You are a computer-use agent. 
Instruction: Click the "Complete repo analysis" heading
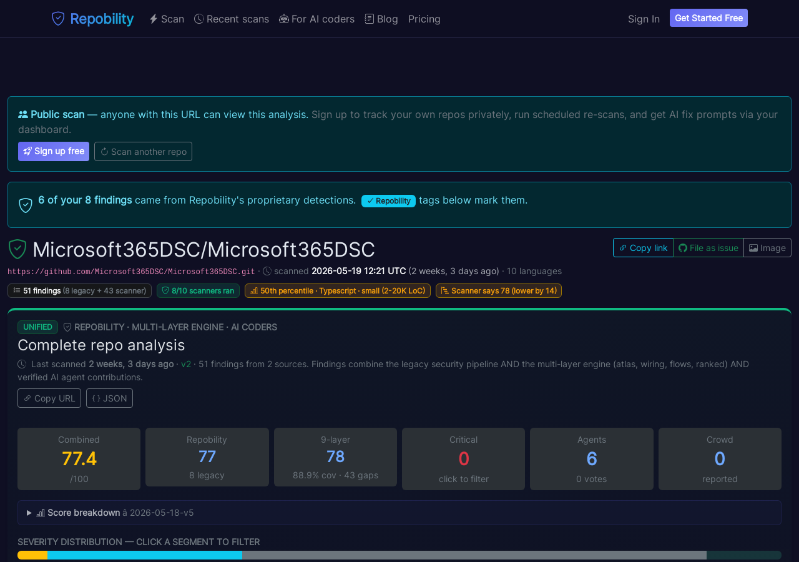101,345
